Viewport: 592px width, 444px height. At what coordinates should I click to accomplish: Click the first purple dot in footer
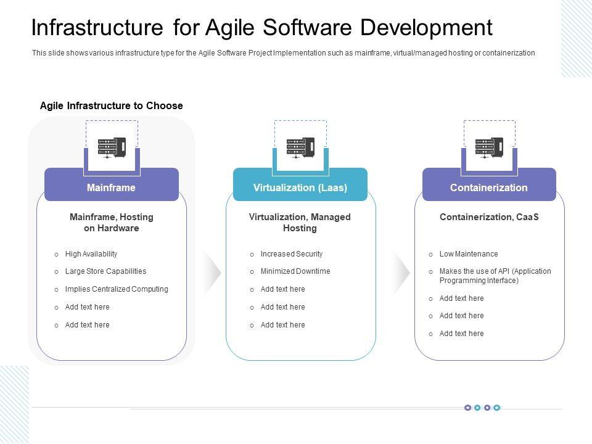pos(467,408)
